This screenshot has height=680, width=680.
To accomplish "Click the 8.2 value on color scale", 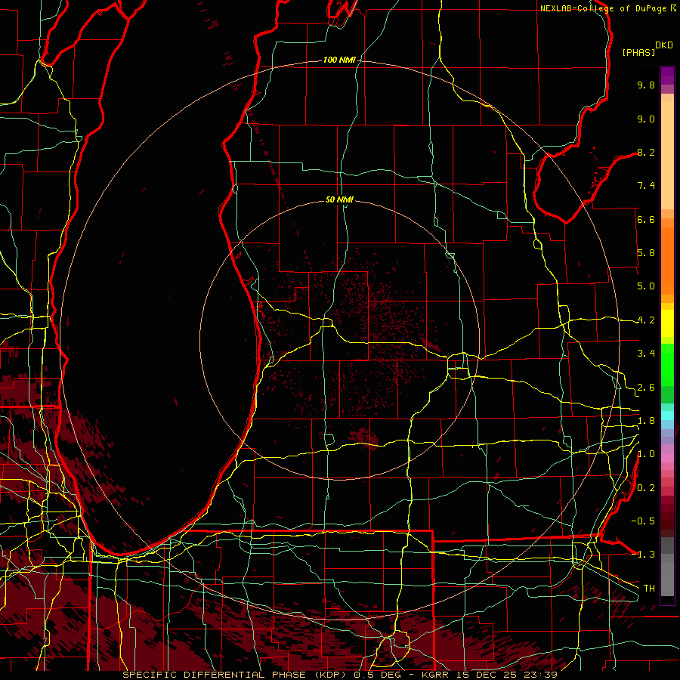I will [646, 152].
